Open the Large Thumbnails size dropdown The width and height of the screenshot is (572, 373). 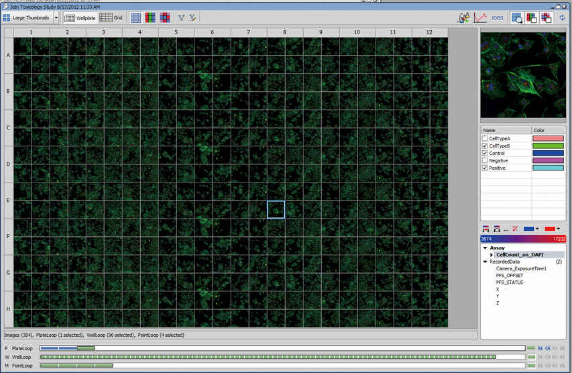(x=56, y=18)
